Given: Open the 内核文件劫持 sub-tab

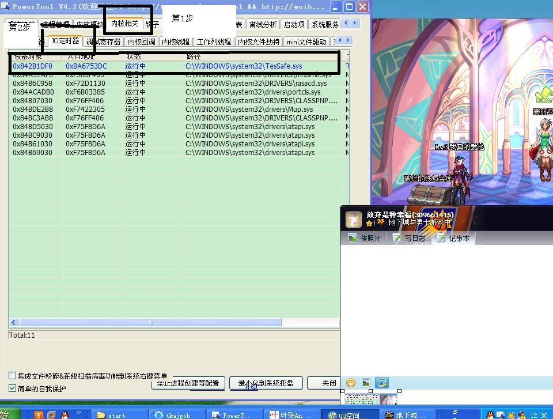Looking at the screenshot, I should click(259, 41).
